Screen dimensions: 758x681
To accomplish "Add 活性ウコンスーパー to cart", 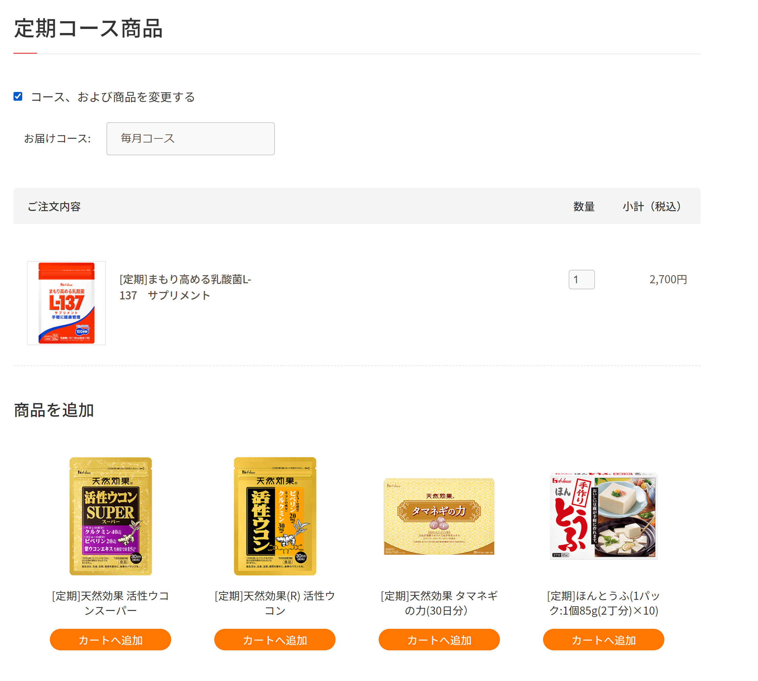I will click(110, 640).
